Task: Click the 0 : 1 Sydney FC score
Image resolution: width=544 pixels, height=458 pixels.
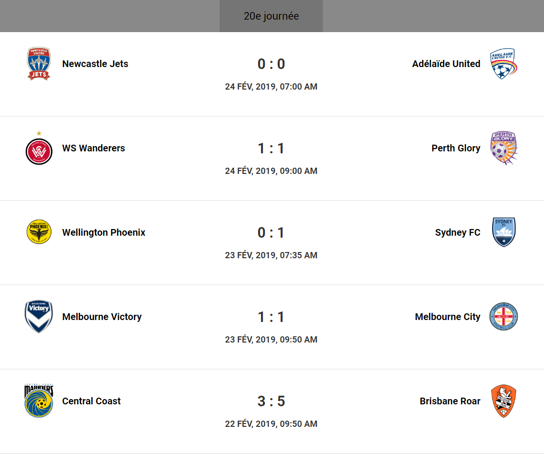Action: coord(271,232)
